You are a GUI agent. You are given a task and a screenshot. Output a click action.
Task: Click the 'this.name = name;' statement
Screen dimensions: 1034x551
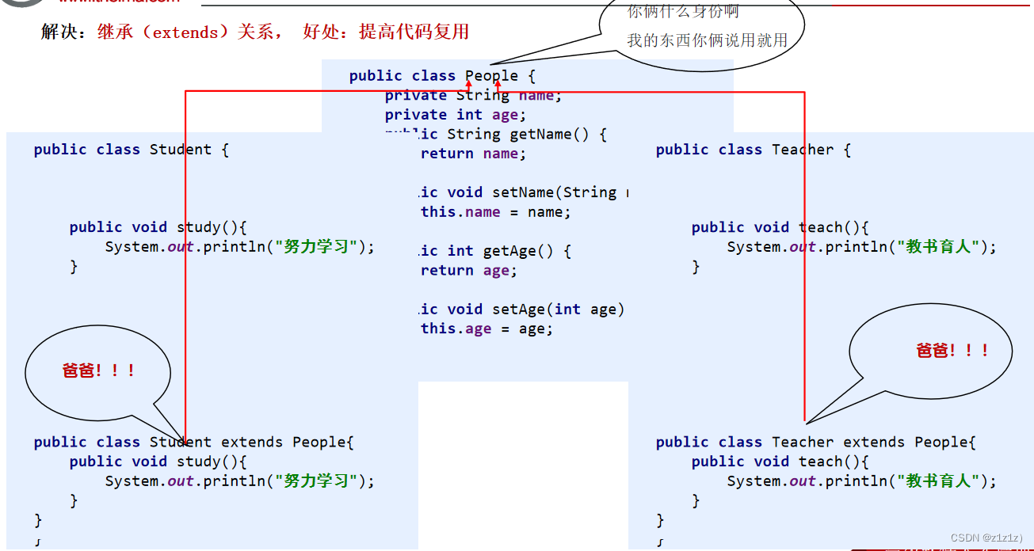point(495,212)
